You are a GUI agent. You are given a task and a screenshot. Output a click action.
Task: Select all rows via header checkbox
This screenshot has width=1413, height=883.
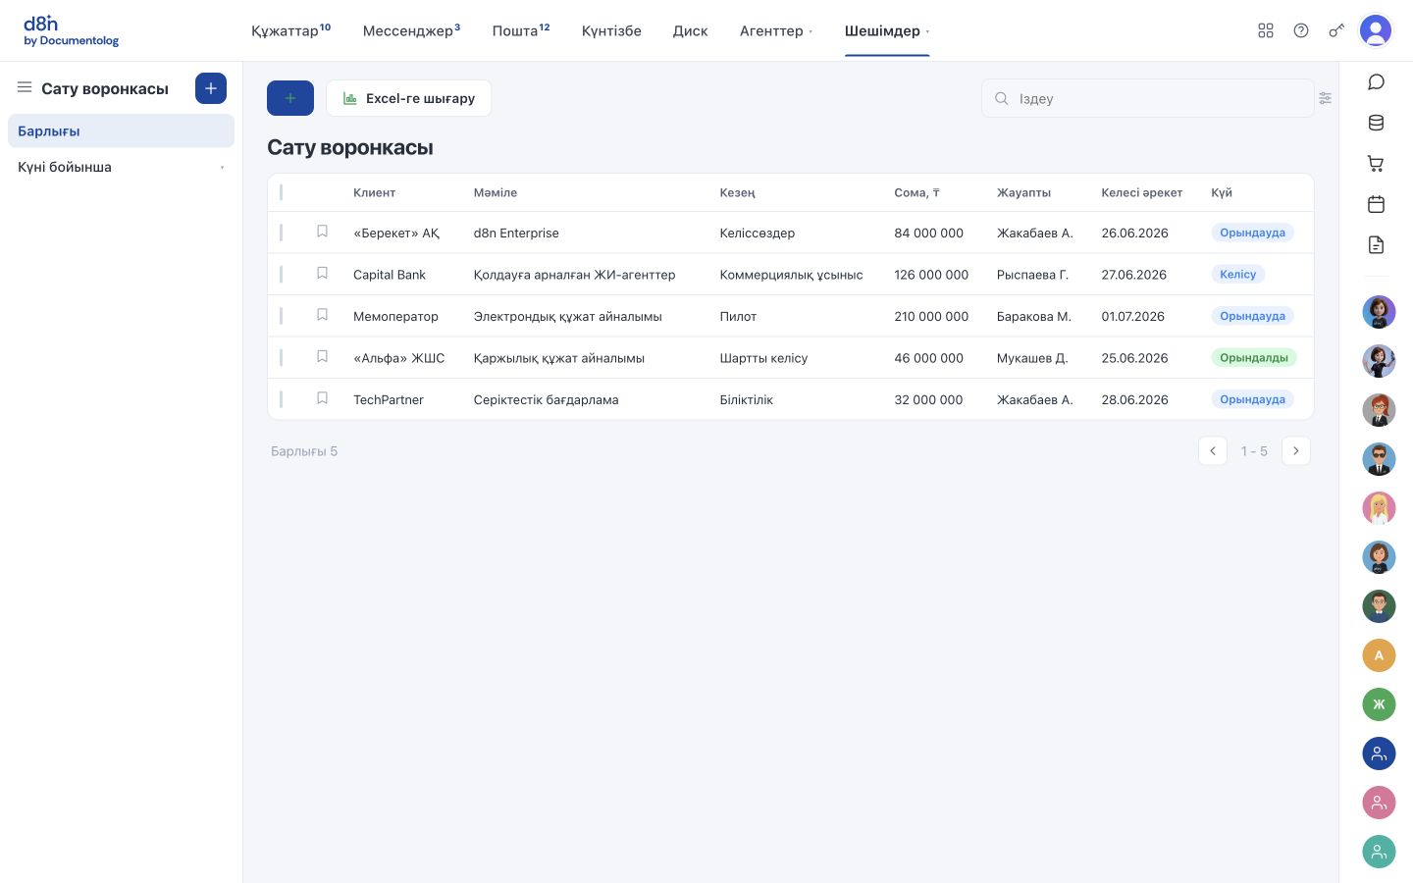coord(282,192)
